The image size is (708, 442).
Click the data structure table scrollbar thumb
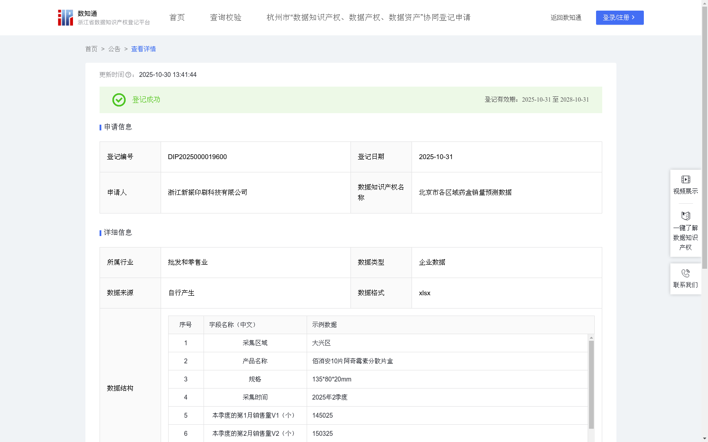click(591, 385)
